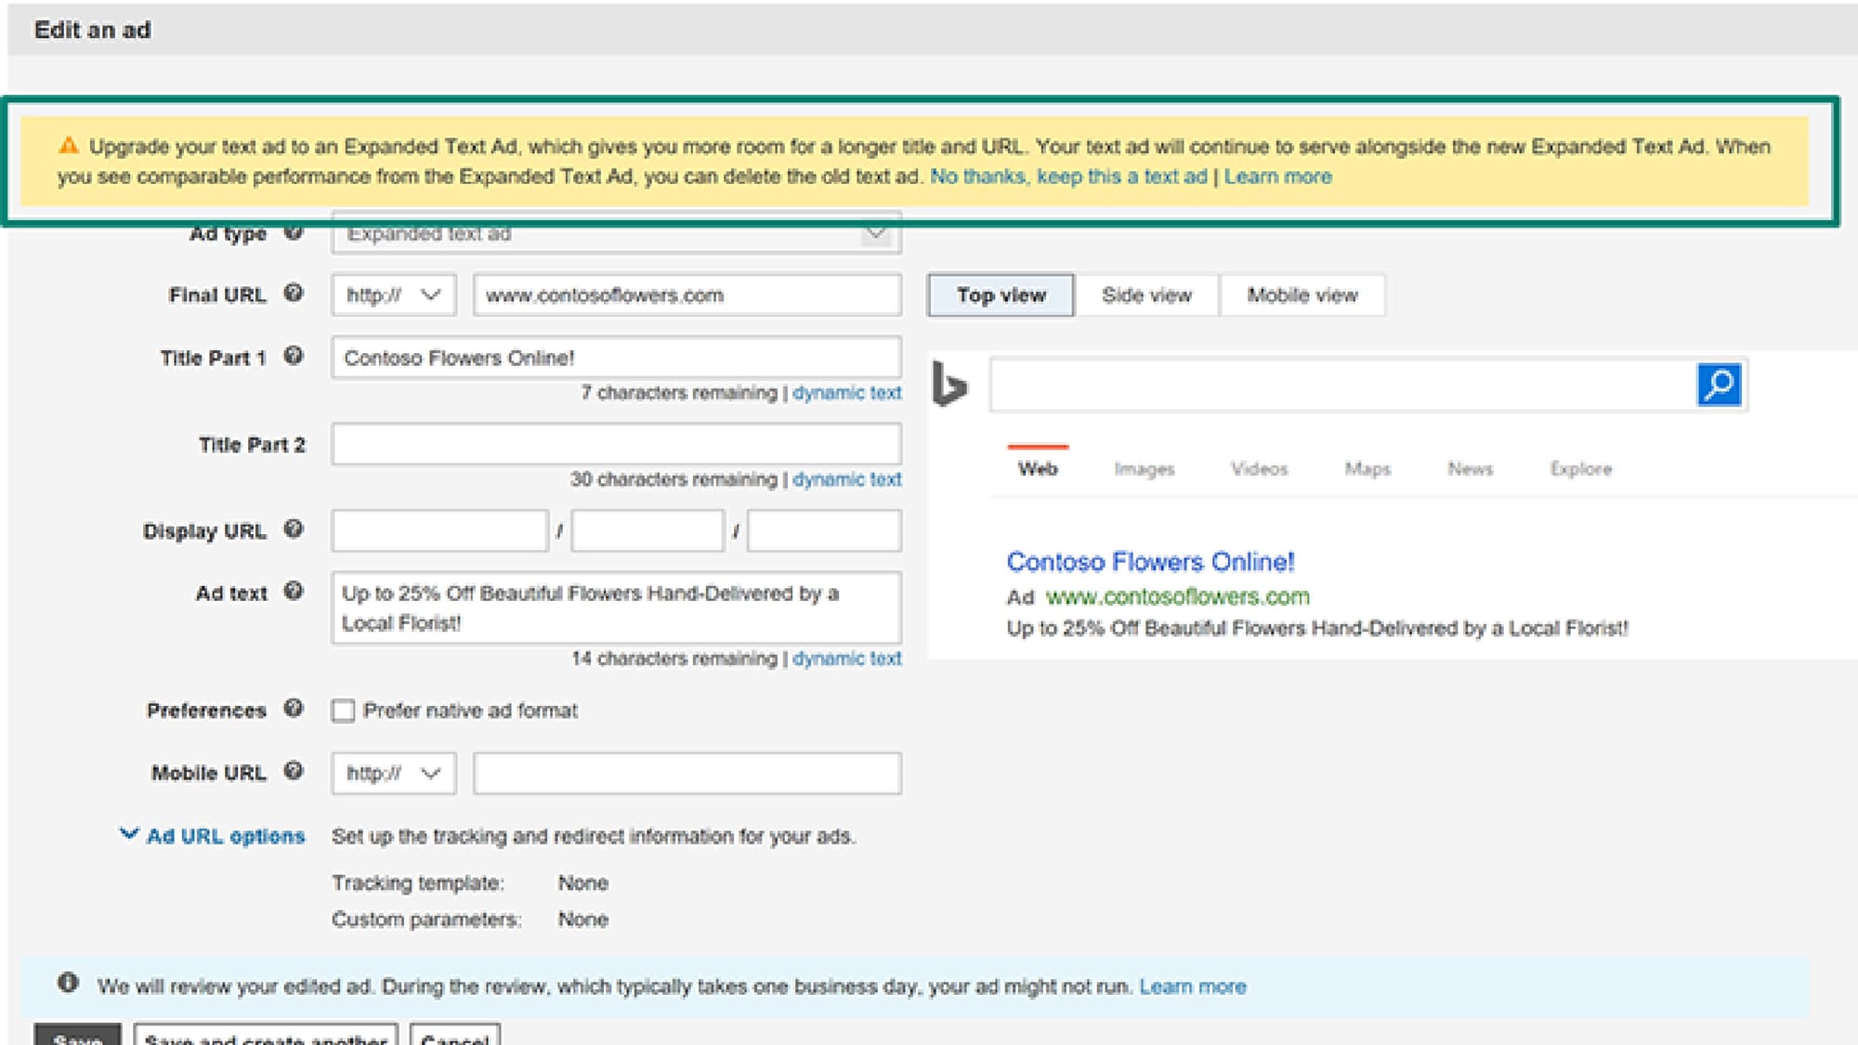Click dynamic text link under Title Part 2
Screen dimensions: 1858x1045
846,479
